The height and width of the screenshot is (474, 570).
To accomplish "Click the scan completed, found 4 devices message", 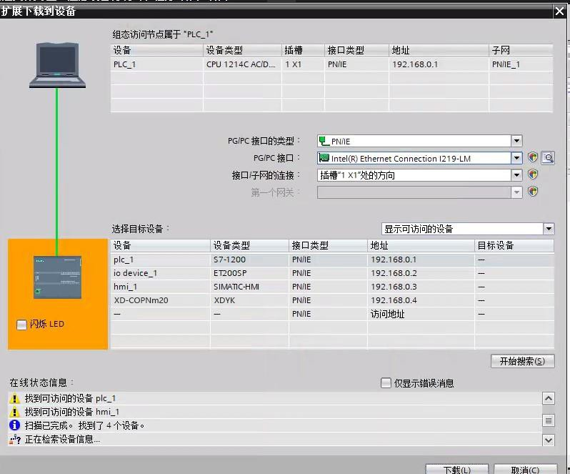I will [84, 425].
